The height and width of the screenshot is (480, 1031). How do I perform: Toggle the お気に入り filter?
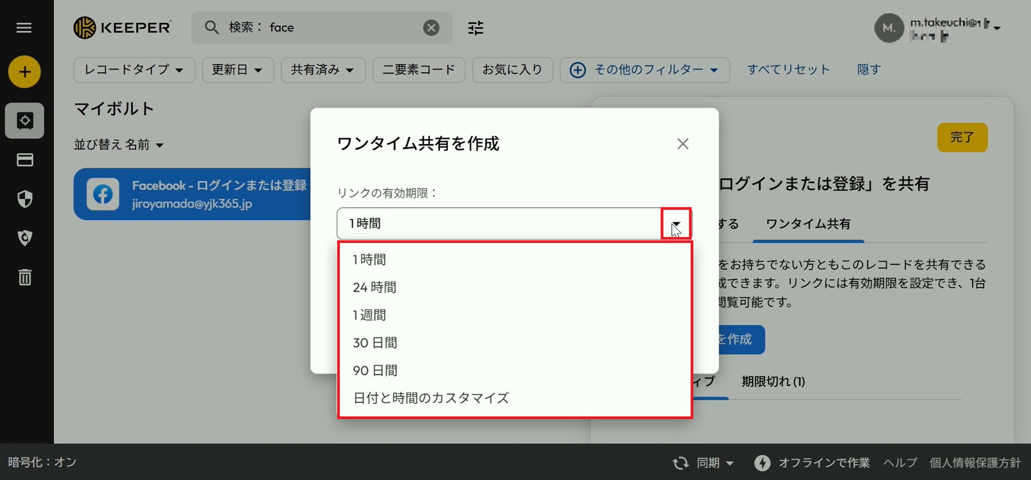[x=512, y=70]
